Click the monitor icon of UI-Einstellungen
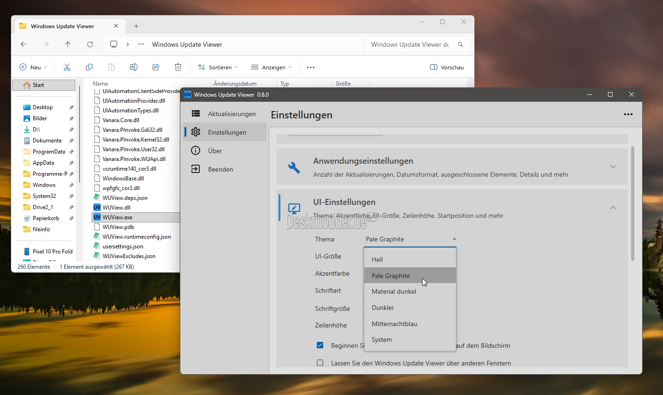Viewport: 663px width, 395px height. pyautogui.click(x=294, y=208)
